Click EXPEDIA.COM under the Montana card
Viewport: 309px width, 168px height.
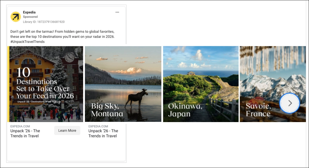pos(98,126)
